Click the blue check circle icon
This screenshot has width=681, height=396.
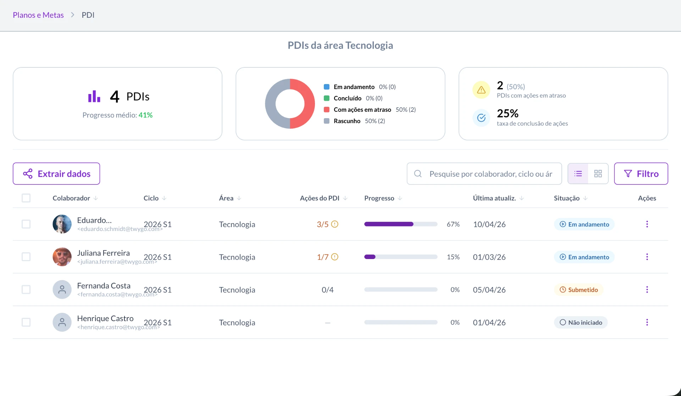pos(481,118)
